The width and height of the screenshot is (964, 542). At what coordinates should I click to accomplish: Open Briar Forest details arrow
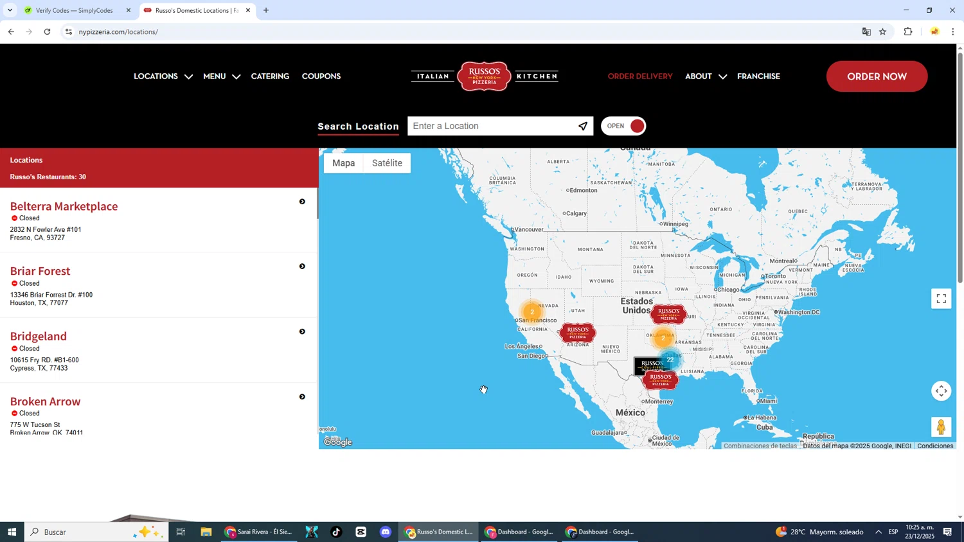point(302,267)
